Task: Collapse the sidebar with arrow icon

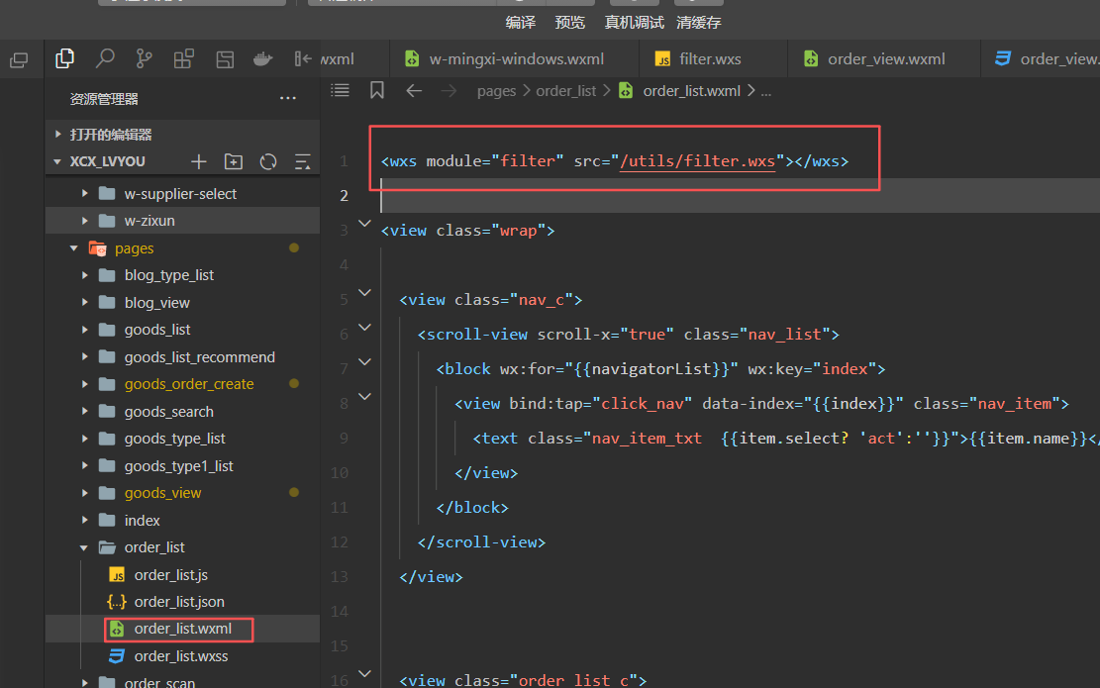Action: point(303,59)
